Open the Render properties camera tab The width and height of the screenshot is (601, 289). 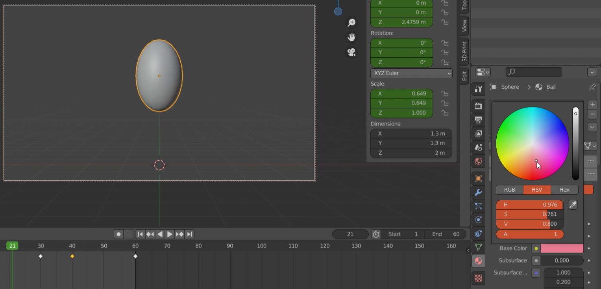[478, 106]
